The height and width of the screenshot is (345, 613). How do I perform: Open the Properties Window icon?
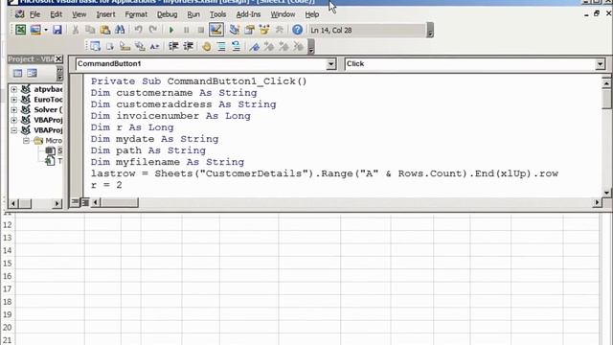pos(249,30)
